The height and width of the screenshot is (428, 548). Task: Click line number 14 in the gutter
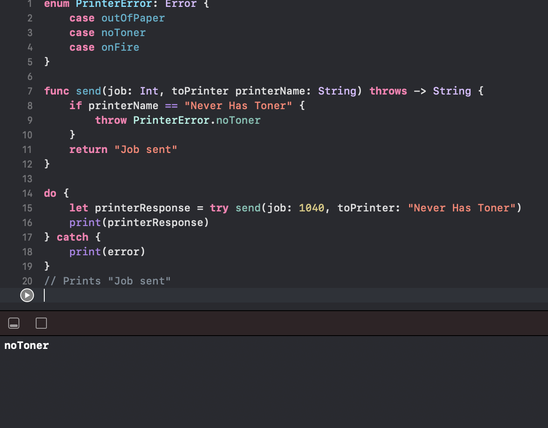pos(28,193)
